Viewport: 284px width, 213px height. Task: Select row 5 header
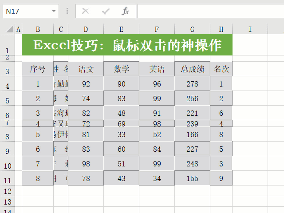click(7, 99)
